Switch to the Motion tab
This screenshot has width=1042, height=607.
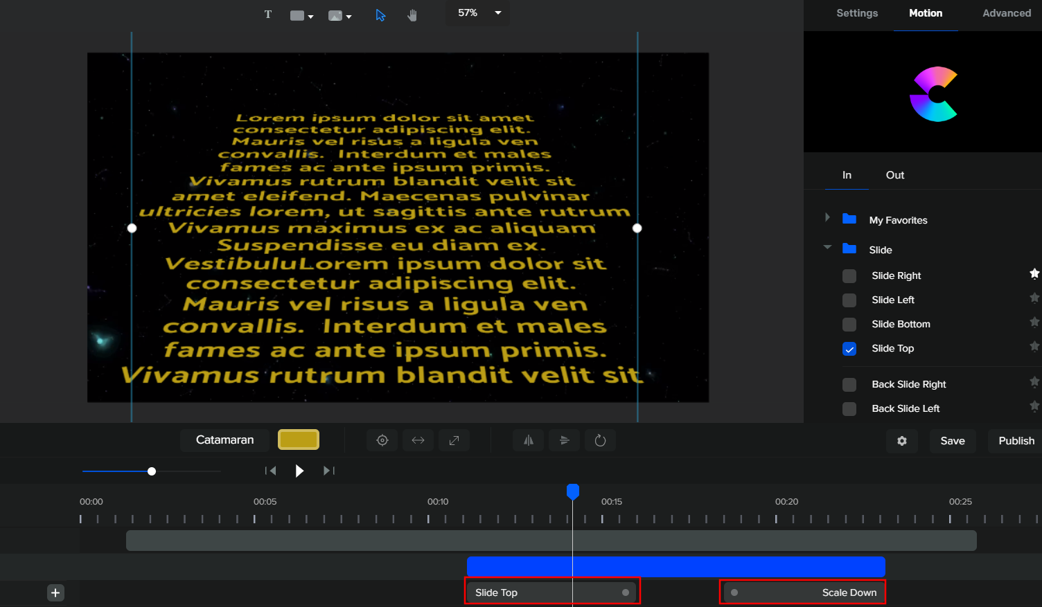pos(926,13)
